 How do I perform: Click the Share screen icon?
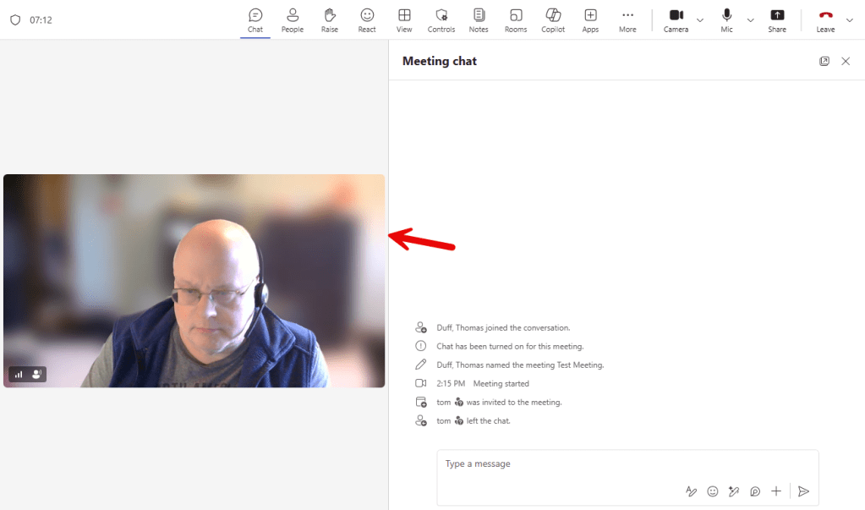point(777,19)
